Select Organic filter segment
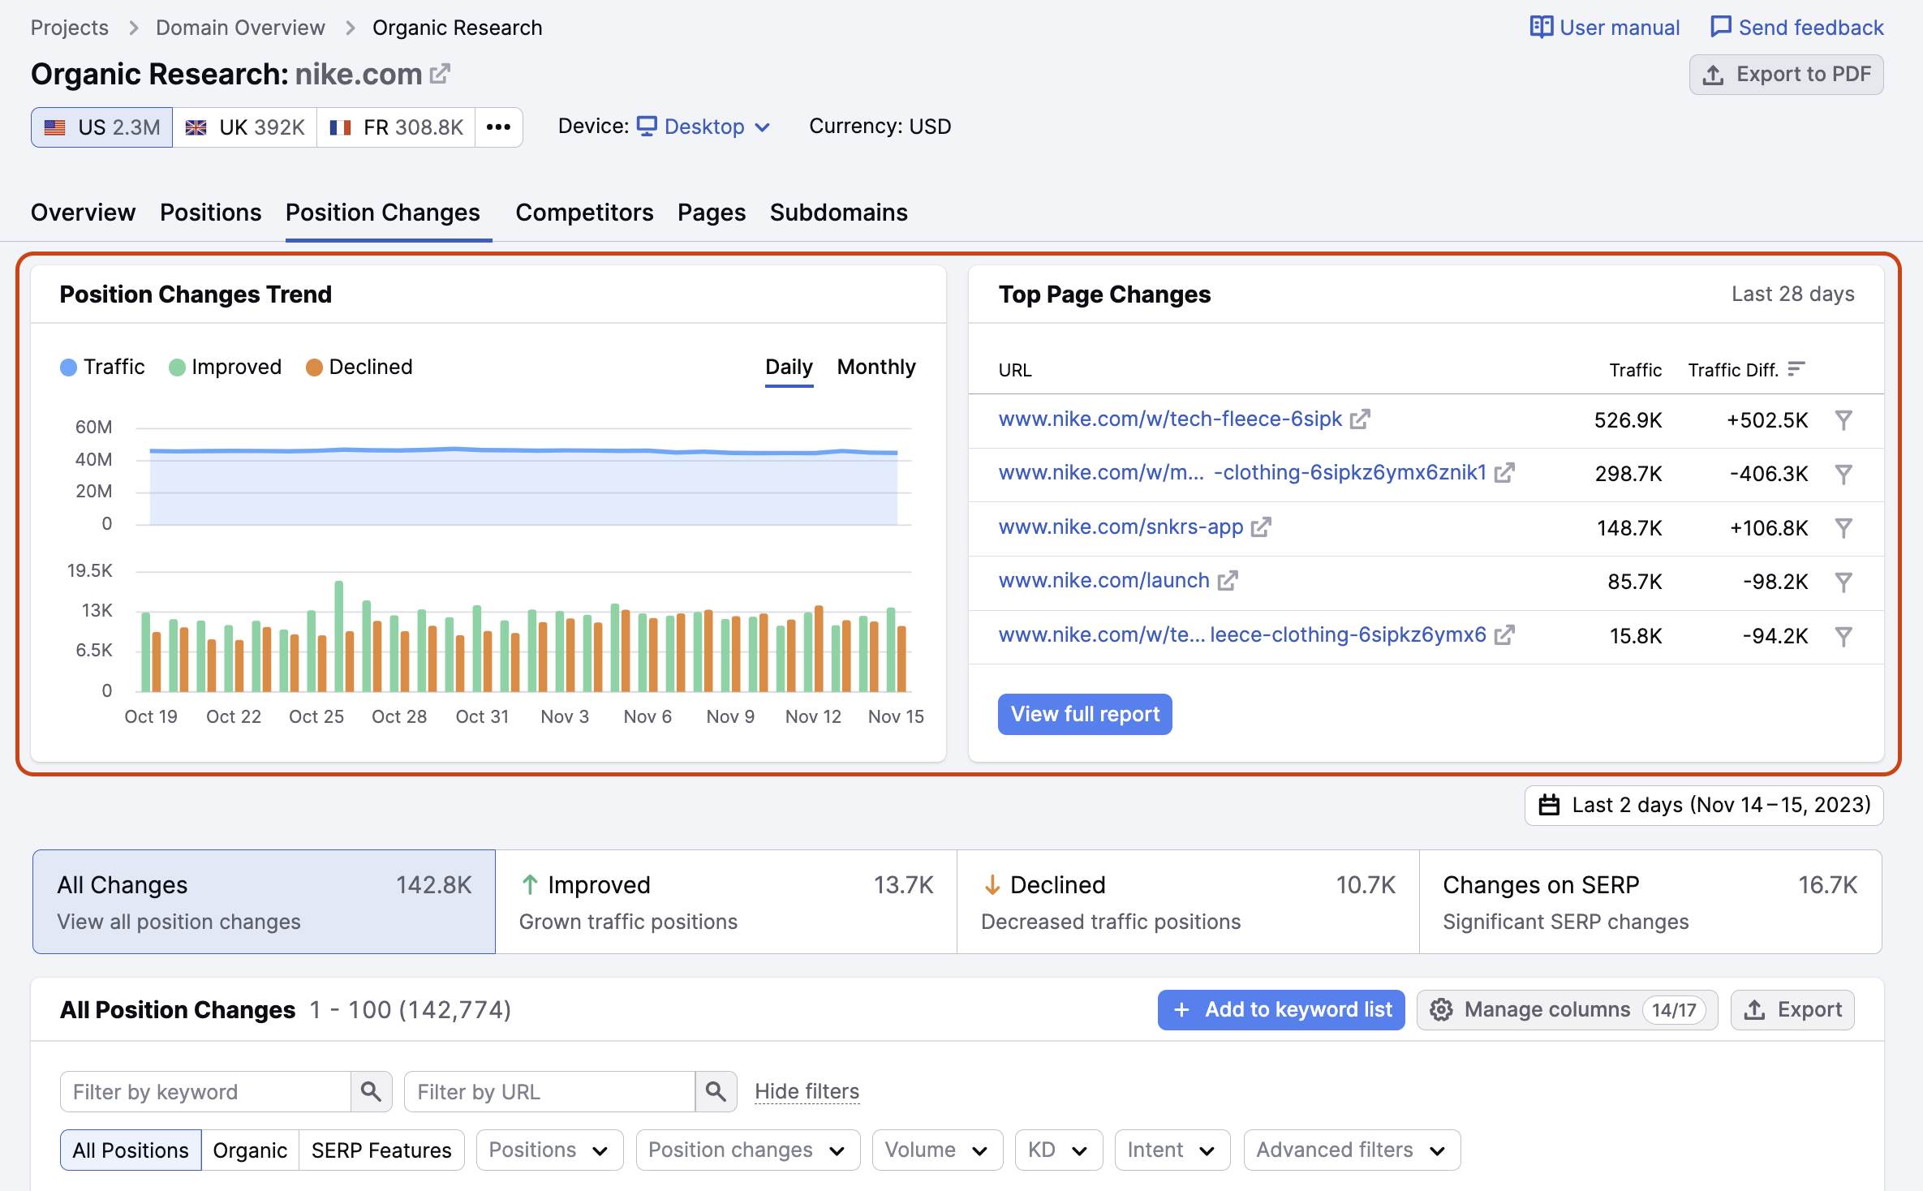 pos(250,1150)
